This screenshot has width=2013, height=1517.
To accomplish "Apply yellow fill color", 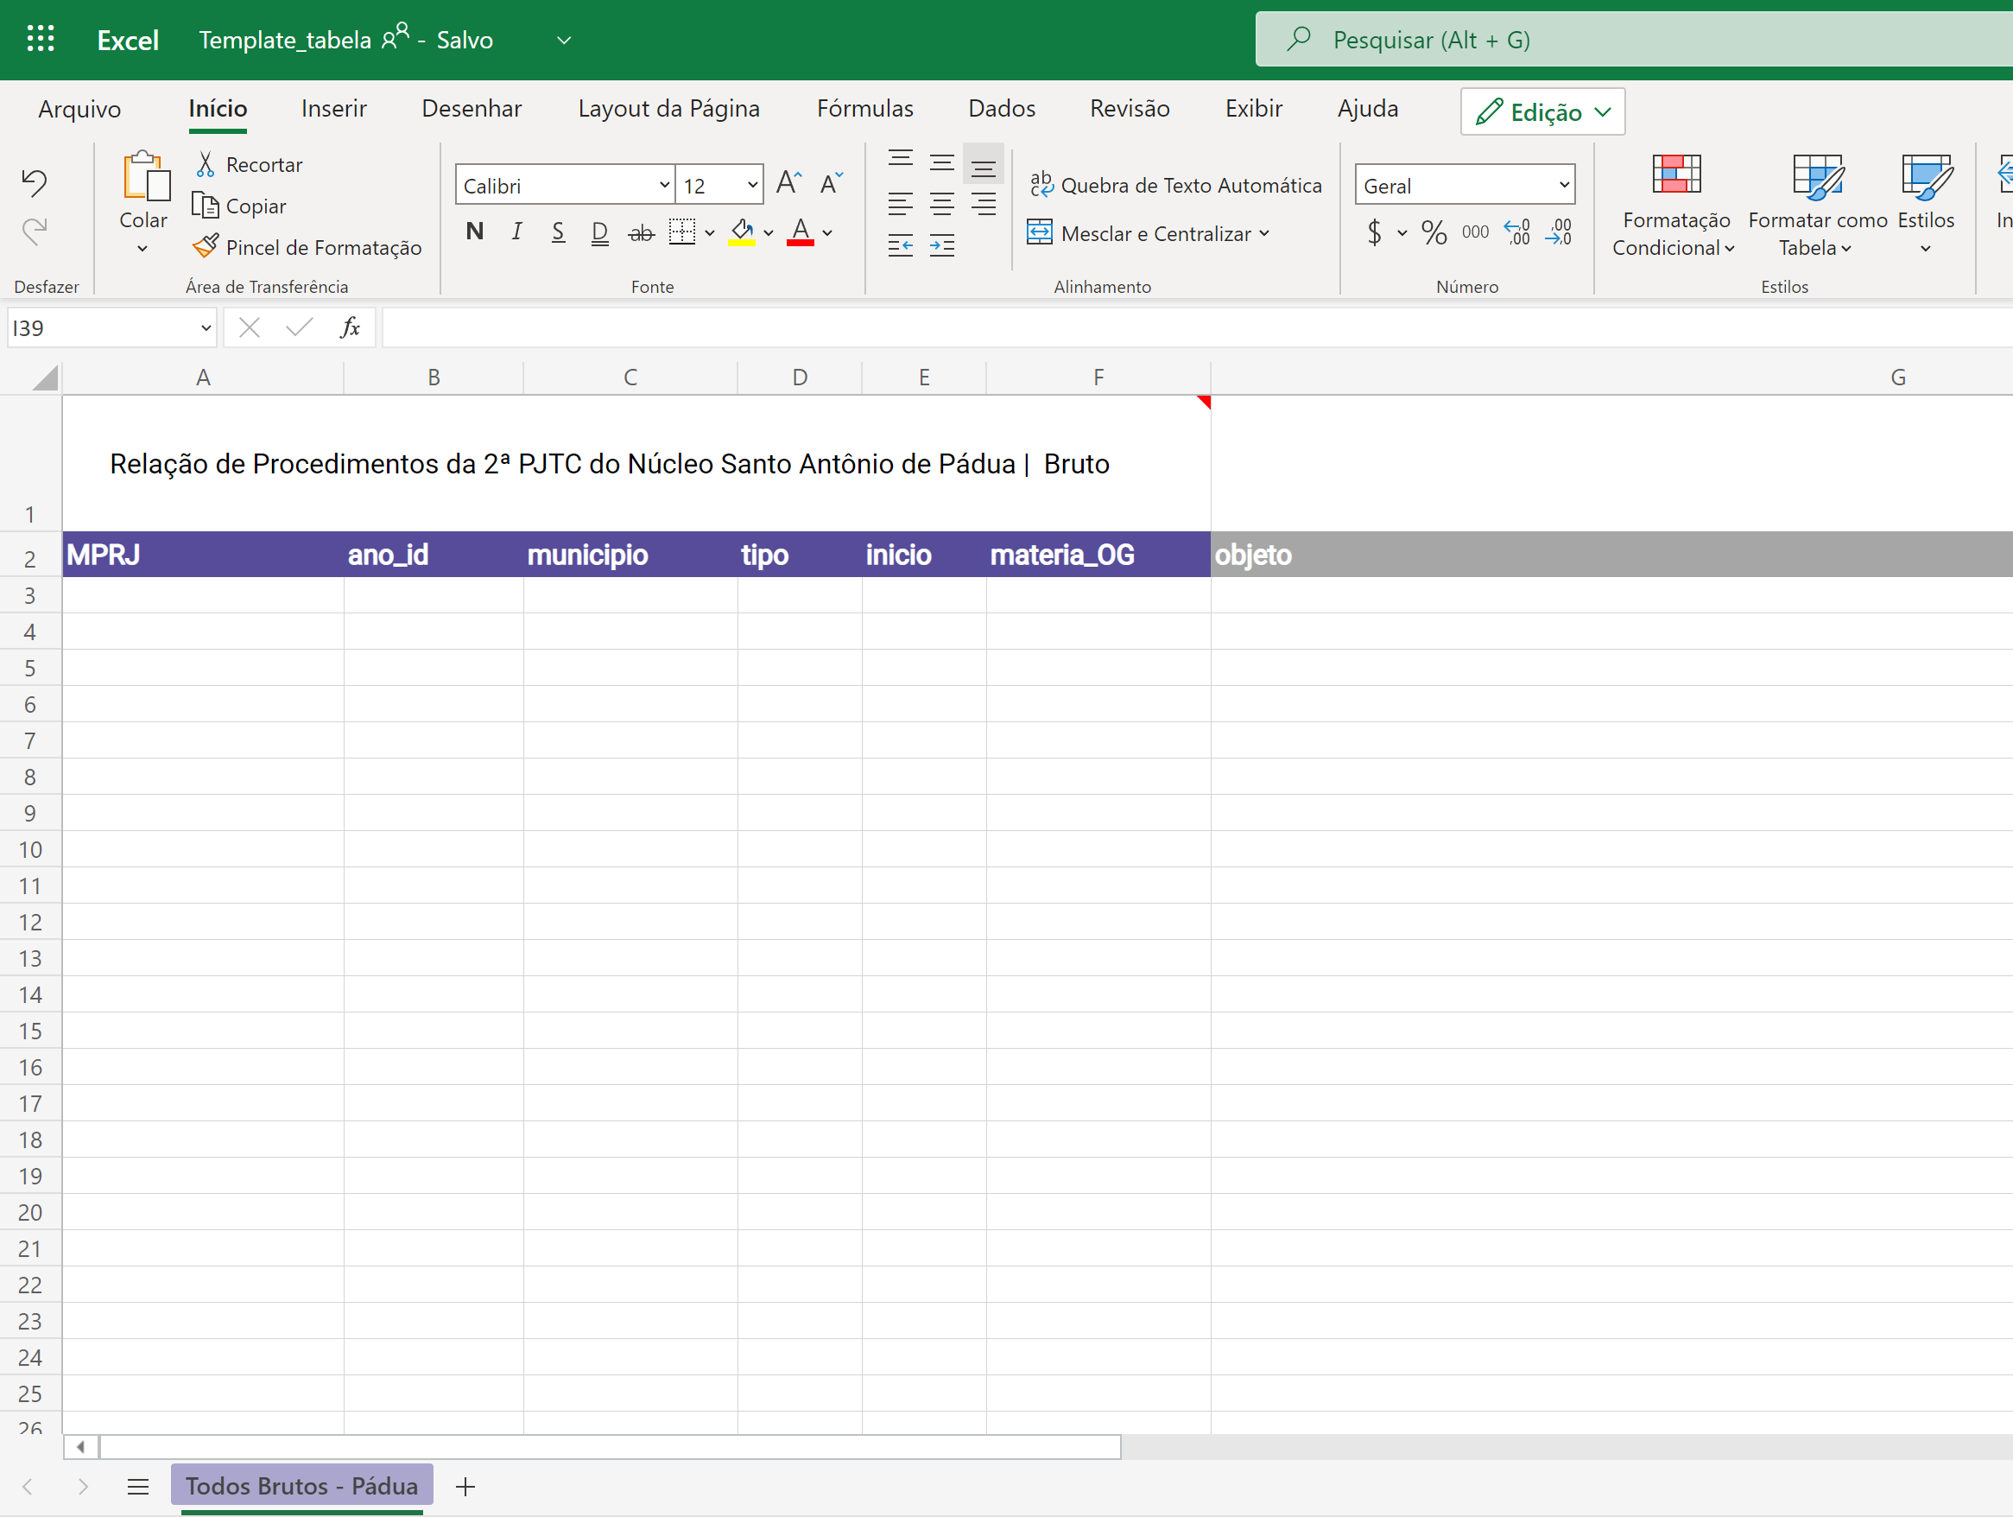I will (x=742, y=232).
